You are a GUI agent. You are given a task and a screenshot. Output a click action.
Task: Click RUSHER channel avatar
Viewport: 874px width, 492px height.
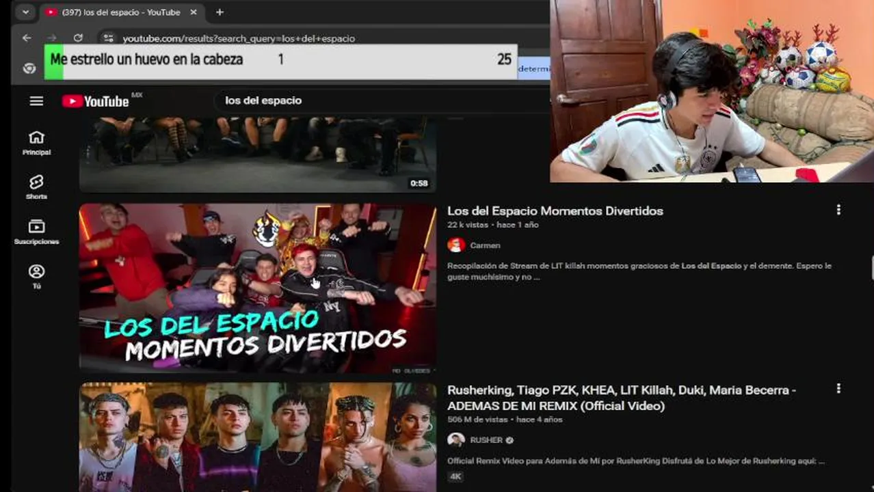coord(456,440)
